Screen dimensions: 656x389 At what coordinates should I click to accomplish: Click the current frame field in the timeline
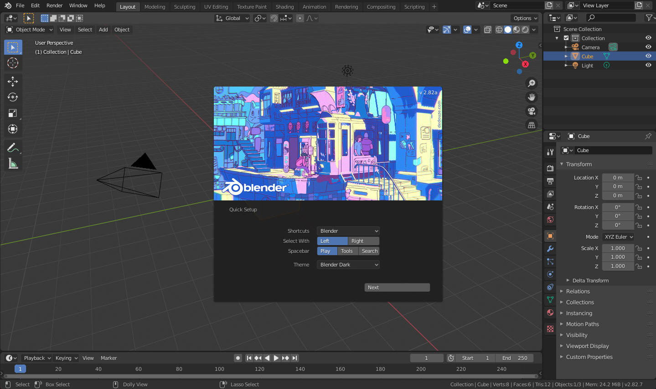pos(426,358)
